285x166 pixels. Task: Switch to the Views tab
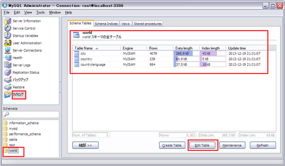125,24
